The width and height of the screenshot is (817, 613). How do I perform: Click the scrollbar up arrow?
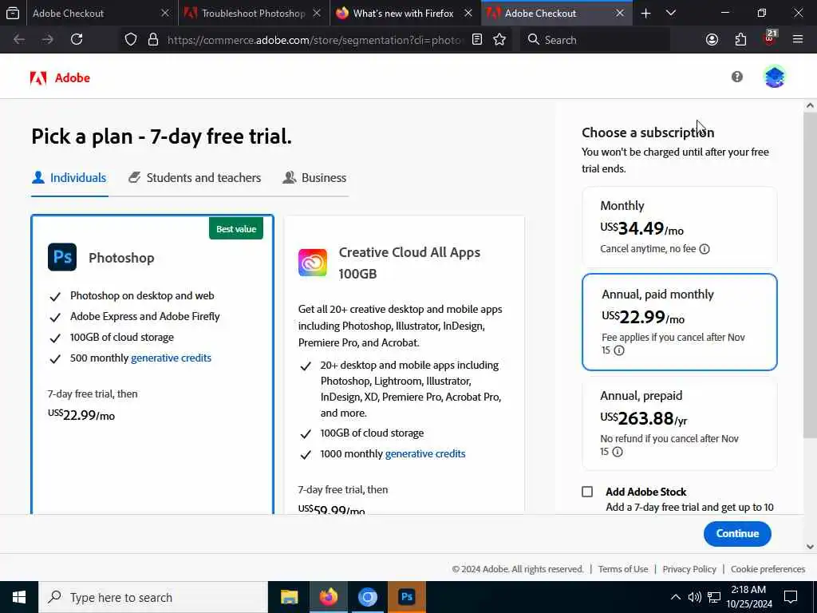[x=810, y=105]
